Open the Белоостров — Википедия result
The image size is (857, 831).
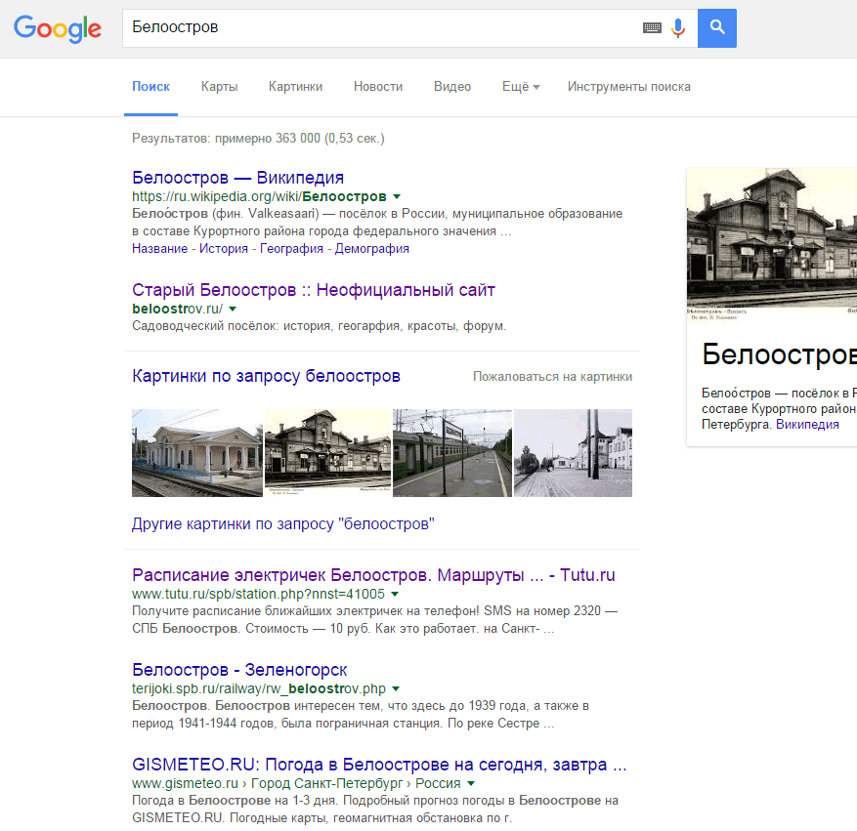pyautogui.click(x=237, y=178)
